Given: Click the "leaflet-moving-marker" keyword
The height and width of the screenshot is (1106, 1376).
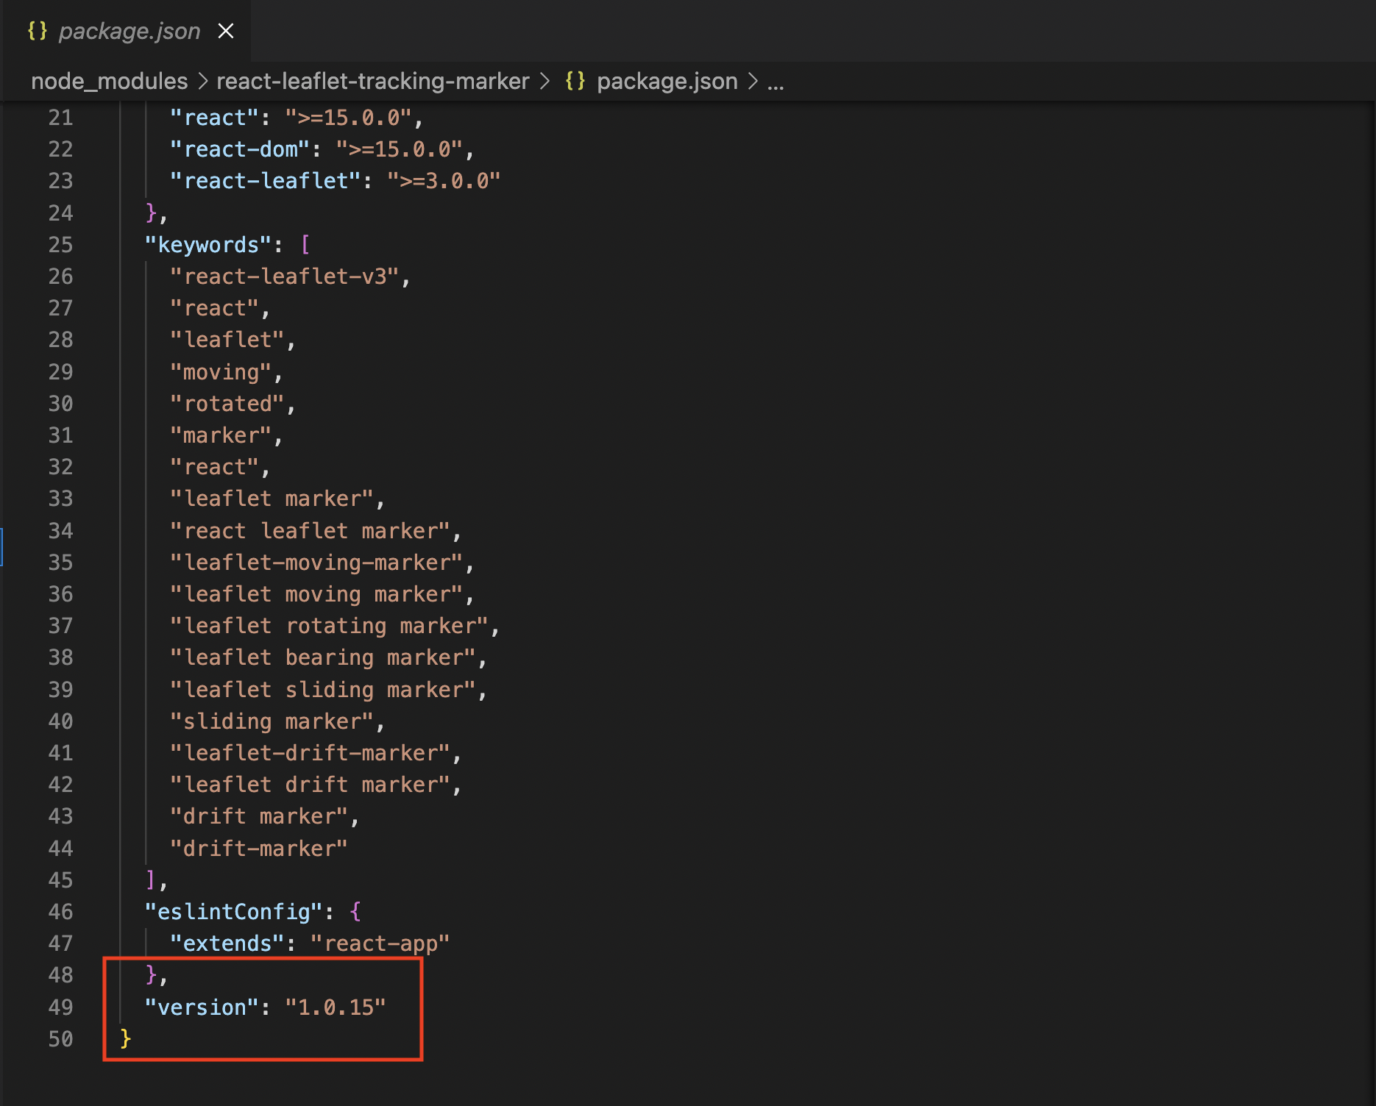Looking at the screenshot, I should tap(316, 563).
